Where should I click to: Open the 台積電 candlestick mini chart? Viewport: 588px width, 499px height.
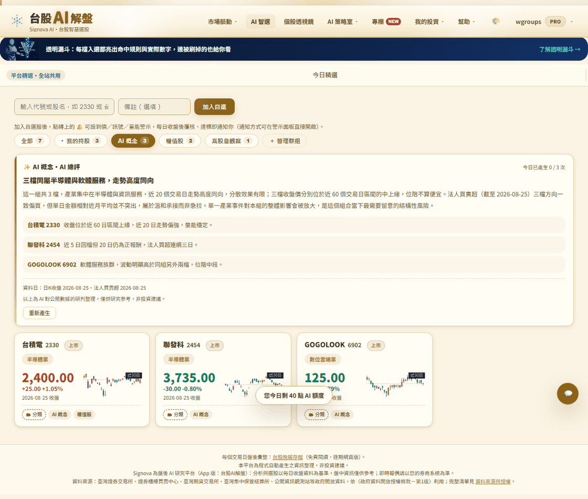tap(112, 384)
